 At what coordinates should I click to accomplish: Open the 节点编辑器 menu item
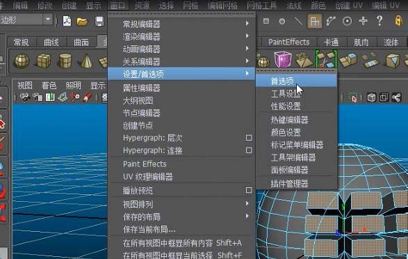pyautogui.click(x=181, y=113)
